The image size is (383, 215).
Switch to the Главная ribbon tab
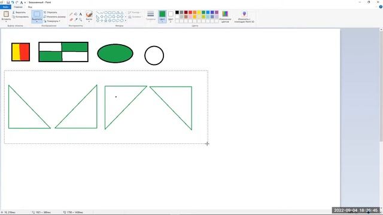click(18, 7)
